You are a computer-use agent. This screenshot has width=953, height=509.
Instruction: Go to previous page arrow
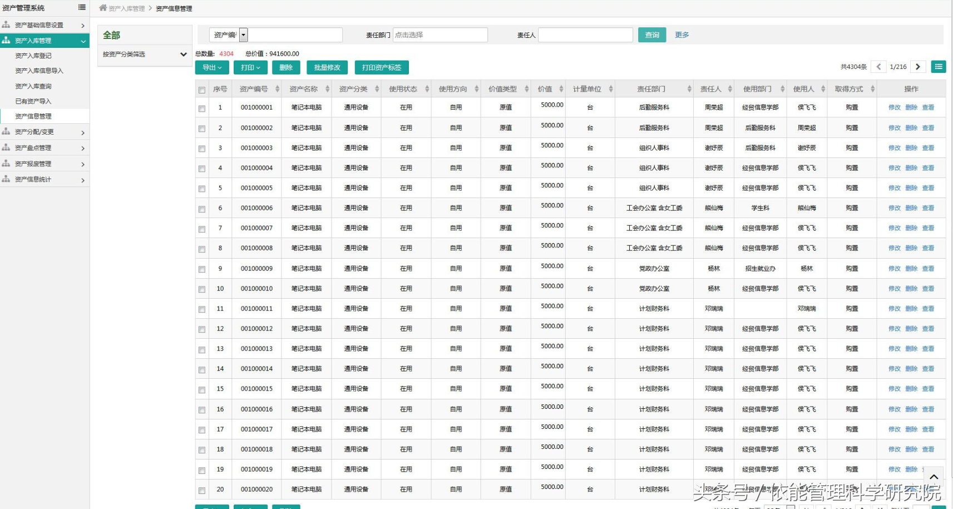tap(878, 67)
